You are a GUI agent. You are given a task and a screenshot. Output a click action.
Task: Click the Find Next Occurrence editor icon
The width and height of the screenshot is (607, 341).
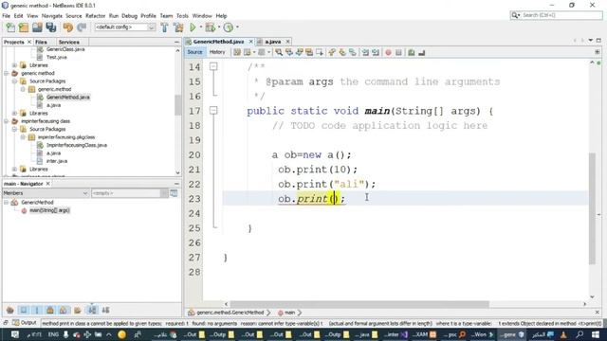(x=300, y=52)
